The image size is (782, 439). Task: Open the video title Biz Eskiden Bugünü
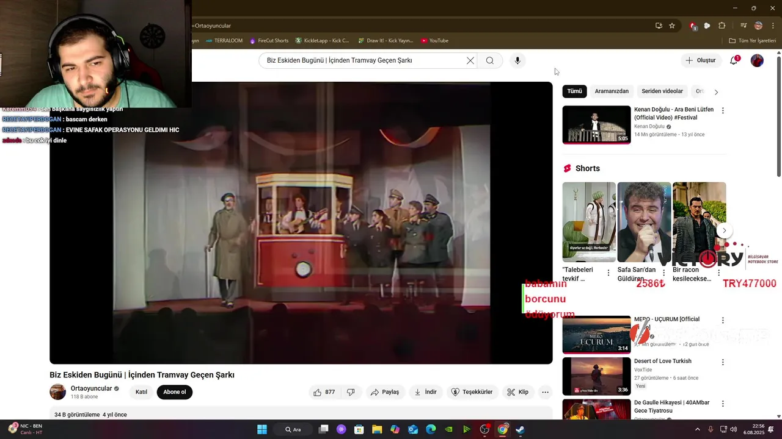point(142,375)
